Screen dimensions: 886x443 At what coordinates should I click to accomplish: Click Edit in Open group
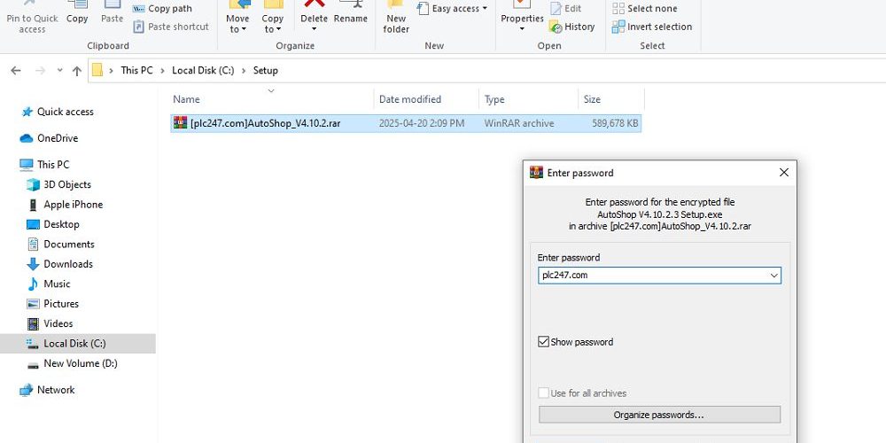(565, 9)
